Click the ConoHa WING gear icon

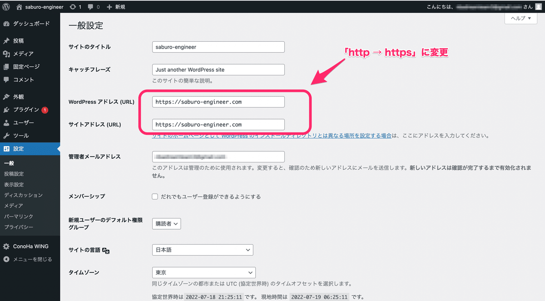(x=6, y=247)
